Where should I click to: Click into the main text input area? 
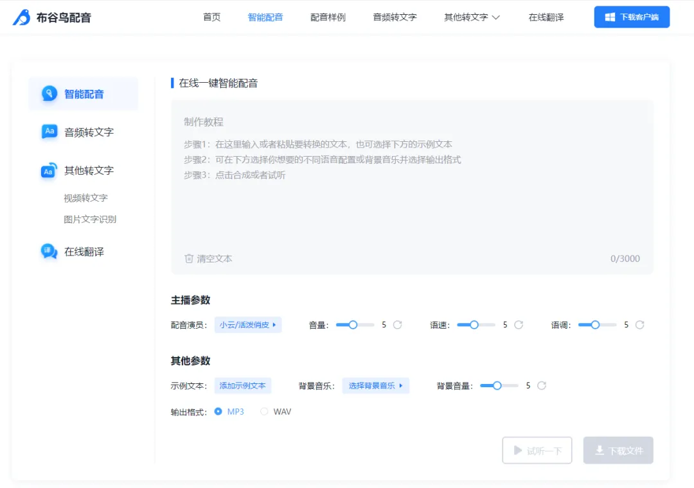412,187
